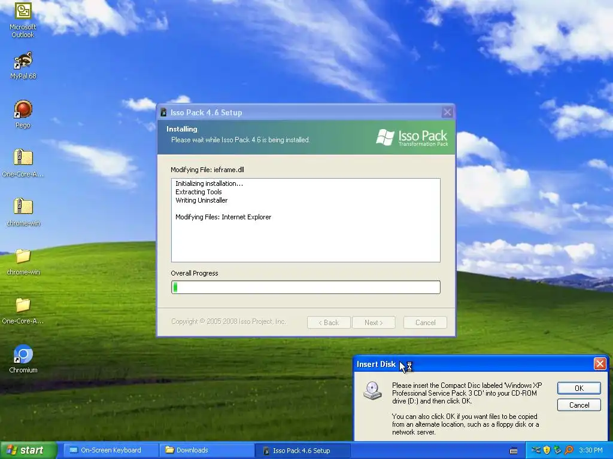Open the Pego desktop shortcut
This screenshot has width=613, height=459.
tap(23, 114)
